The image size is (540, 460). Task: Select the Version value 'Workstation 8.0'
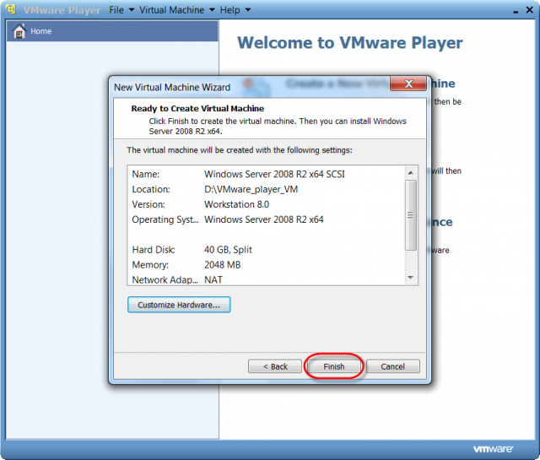236,204
